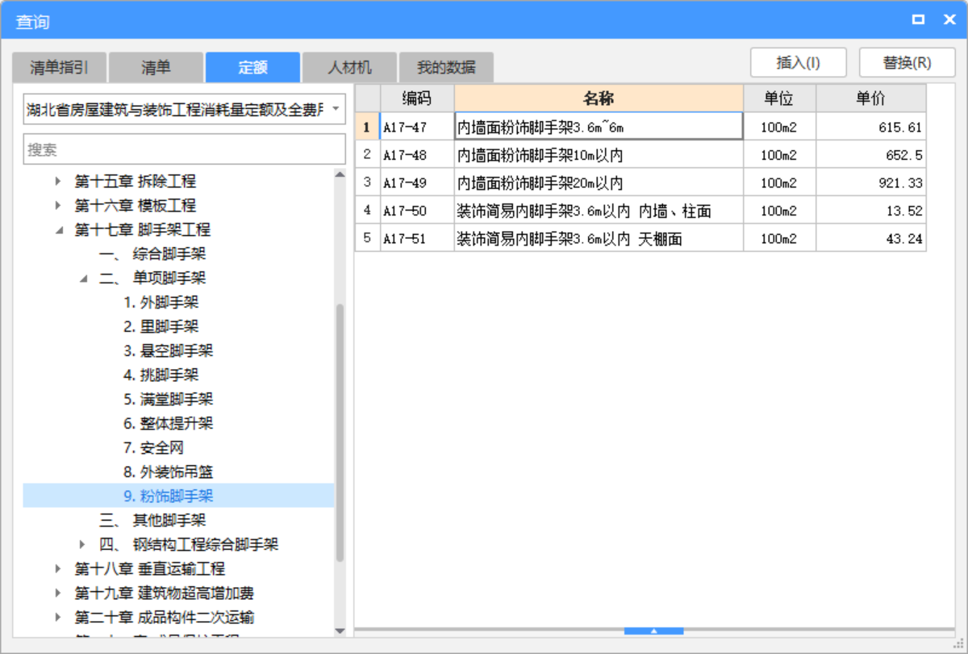This screenshot has width=968, height=654.
Task: Select 8. 外装饰吊篮 tree item
Action: coord(169,472)
